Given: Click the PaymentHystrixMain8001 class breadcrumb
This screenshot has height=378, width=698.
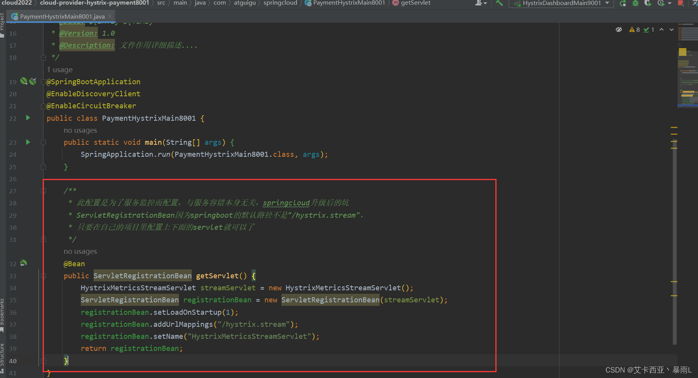Looking at the screenshot, I should click(345, 3).
